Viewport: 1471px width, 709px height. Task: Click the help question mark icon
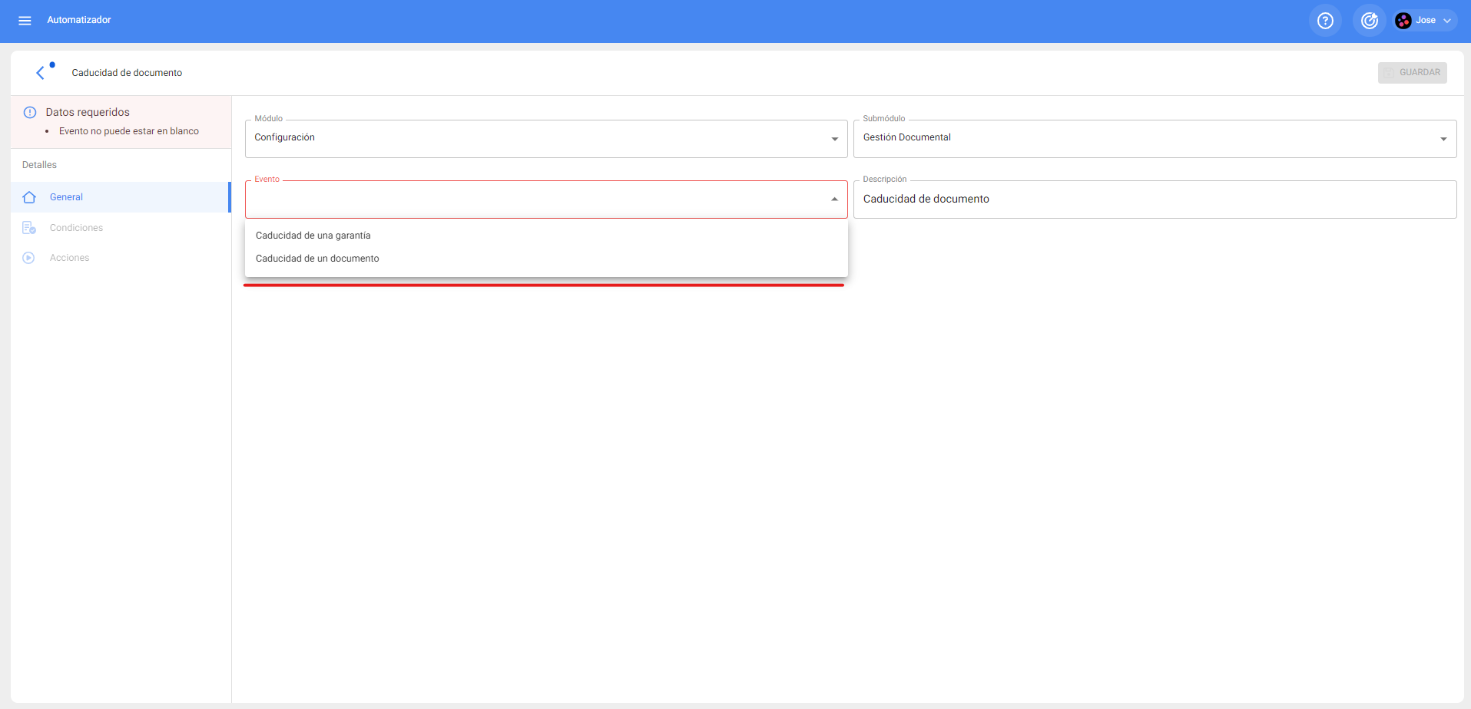tap(1325, 21)
